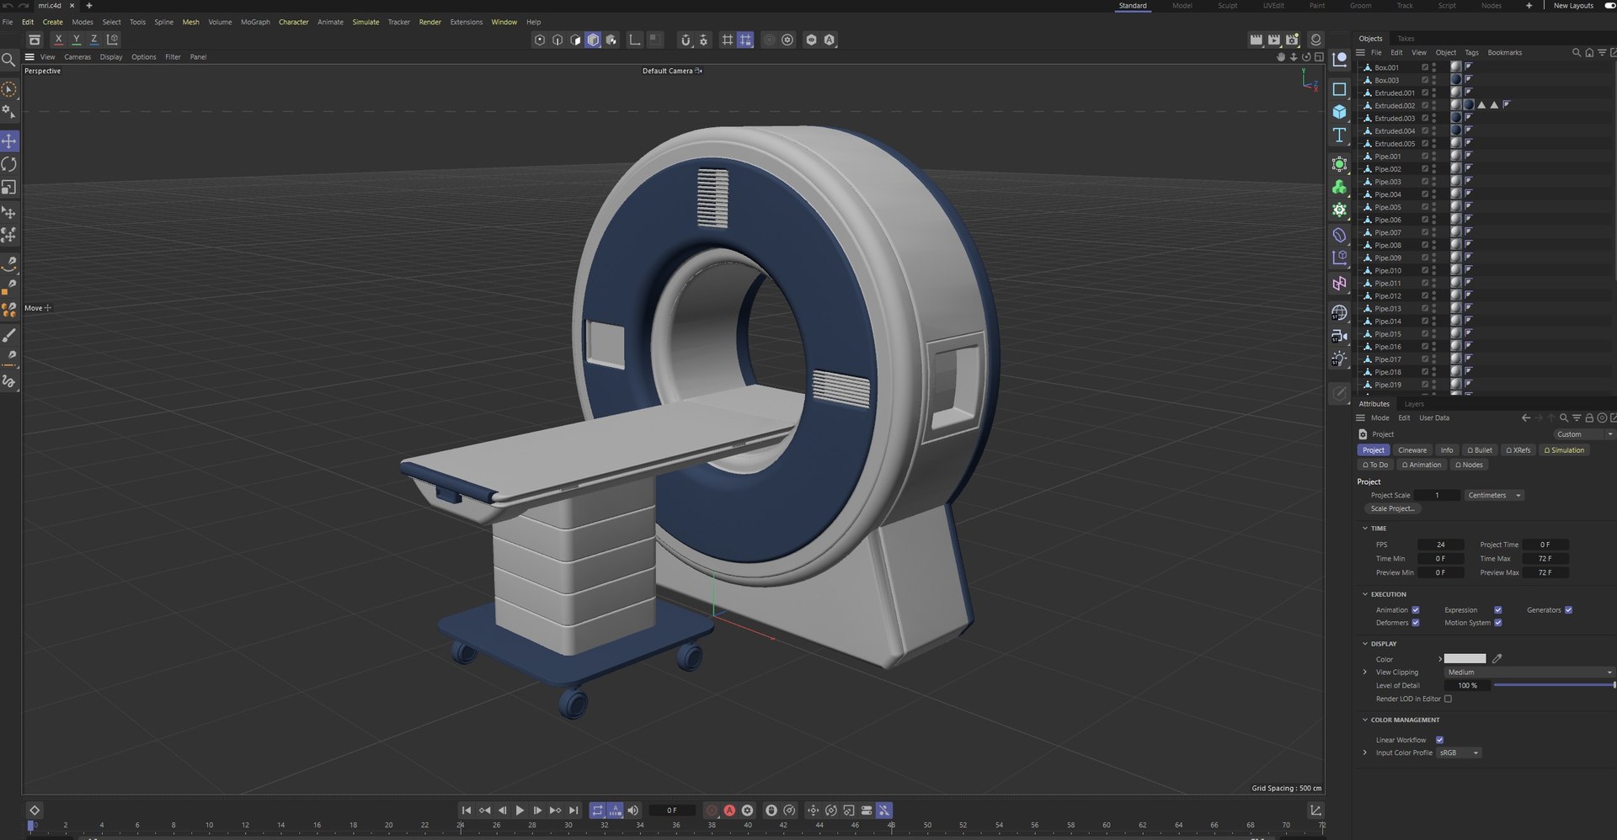Open the Objects panel search icon
1617x840 pixels.
point(1577,52)
